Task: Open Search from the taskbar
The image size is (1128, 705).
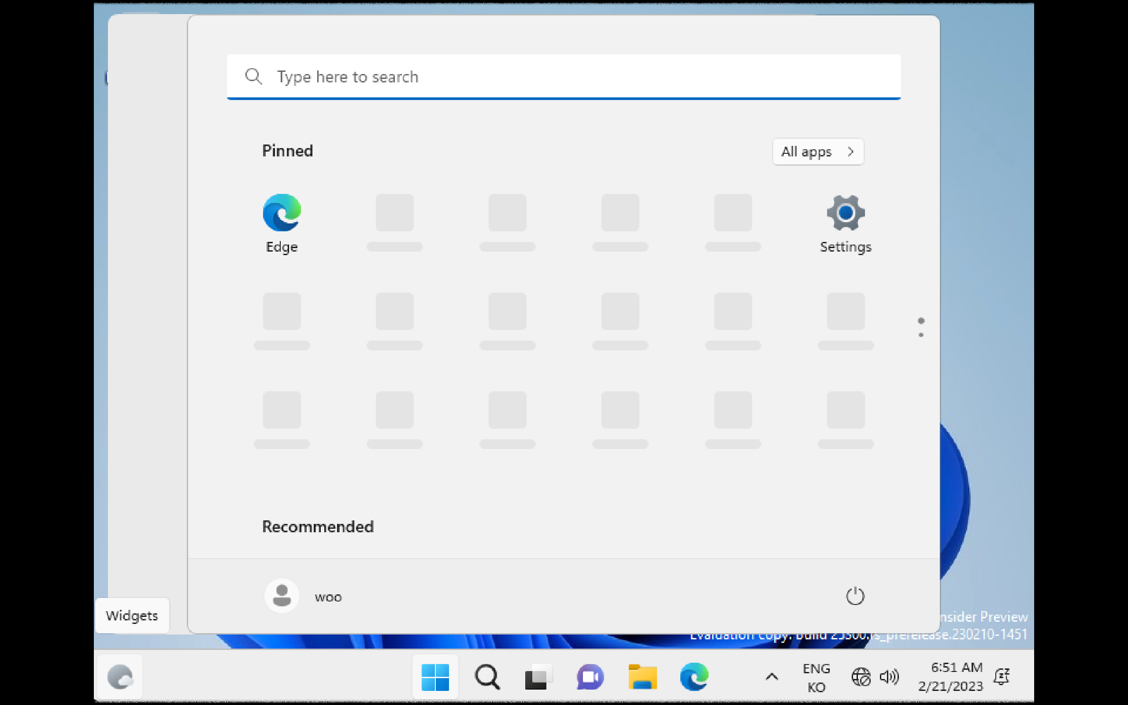Action: click(487, 676)
